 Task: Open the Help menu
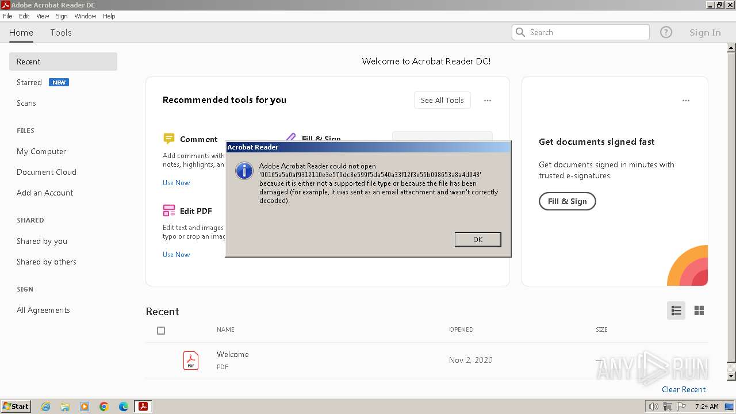point(109,16)
